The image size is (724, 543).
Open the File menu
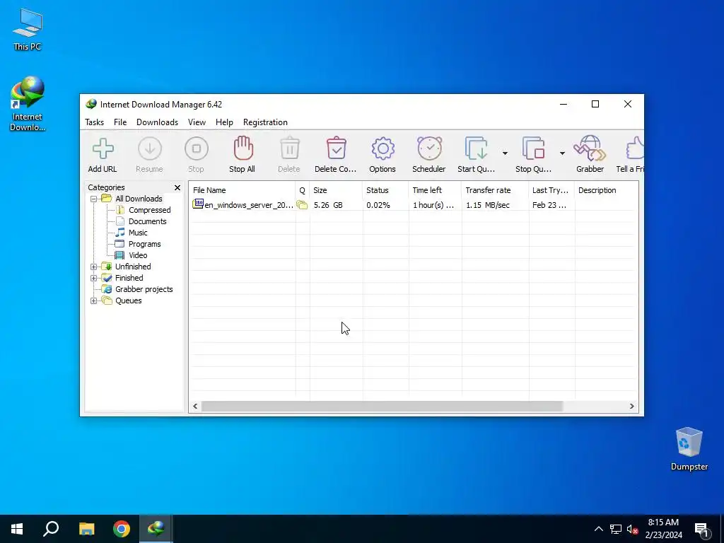tap(120, 122)
